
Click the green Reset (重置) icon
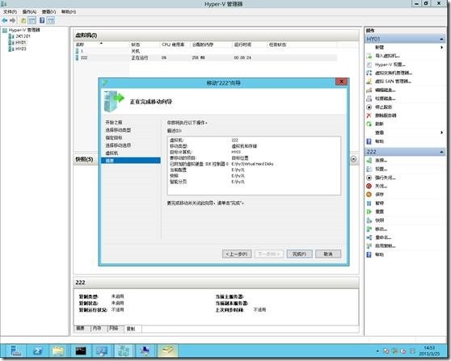point(369,212)
